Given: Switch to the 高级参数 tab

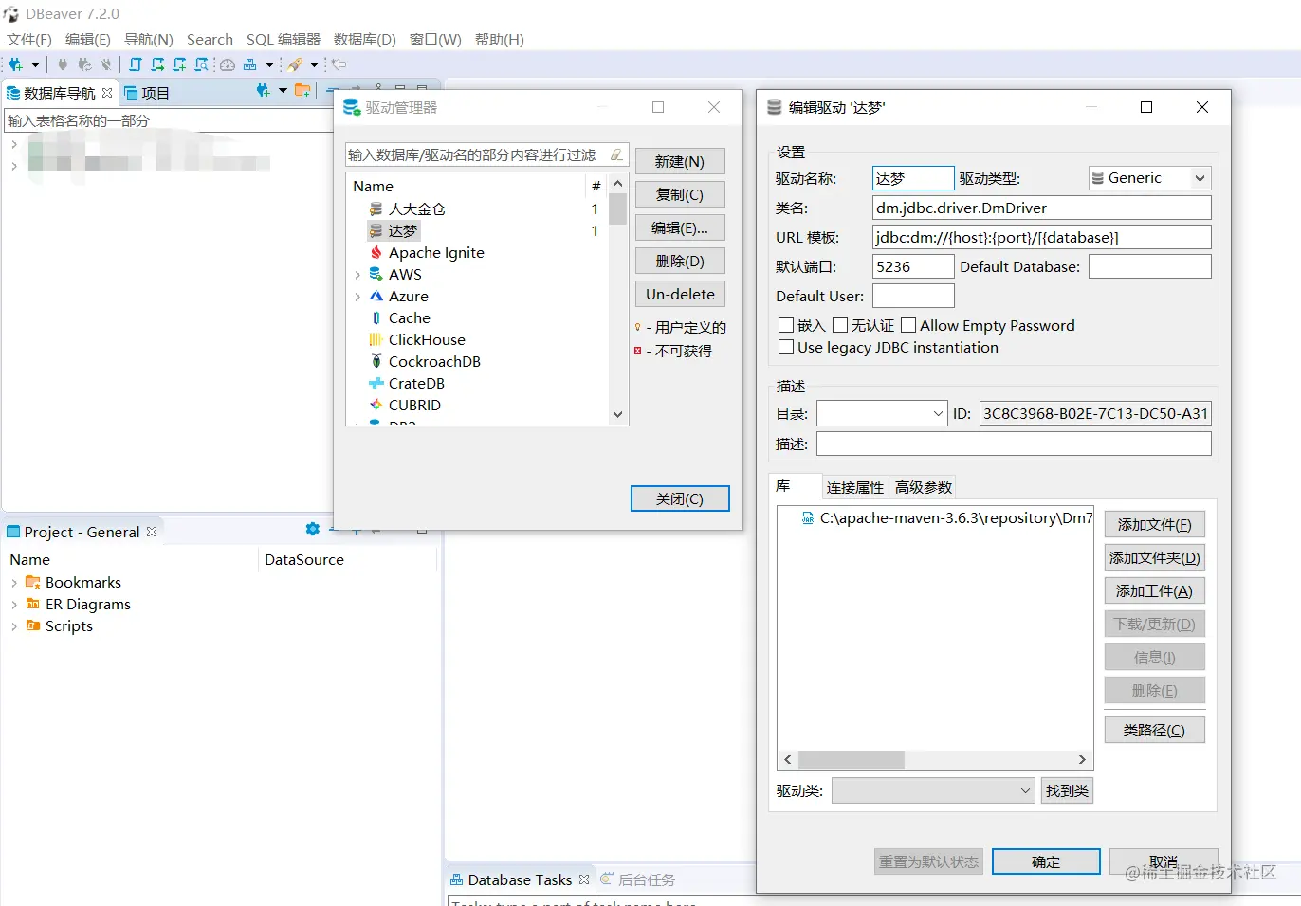Looking at the screenshot, I should point(924,487).
